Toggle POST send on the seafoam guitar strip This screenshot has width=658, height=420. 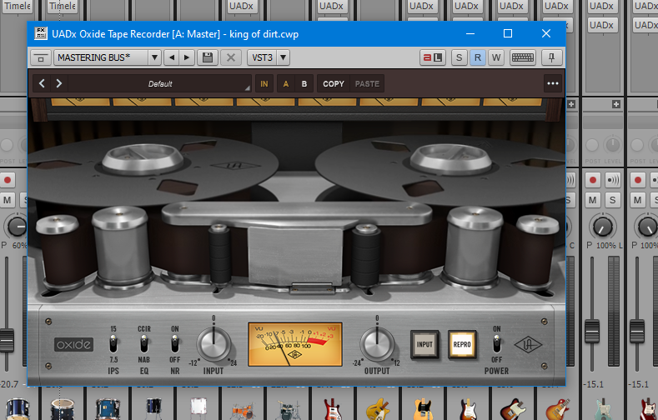point(593,146)
